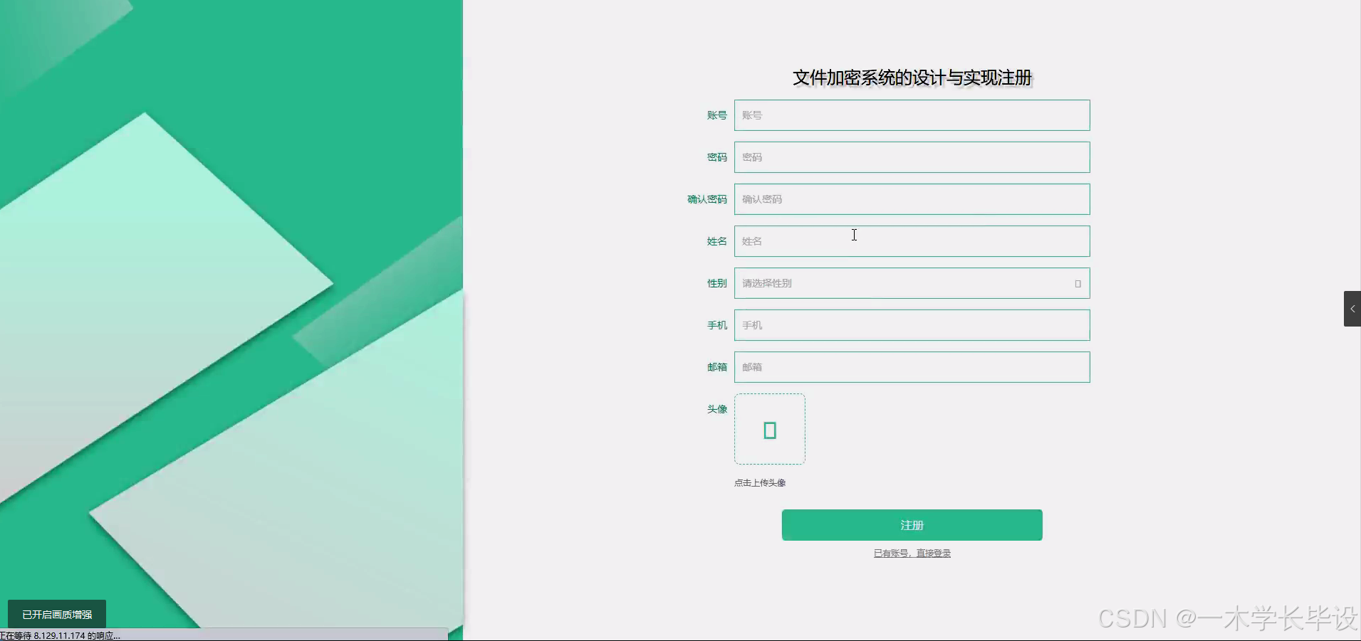Click the 已开启画质增强 indicator button

tap(57, 613)
